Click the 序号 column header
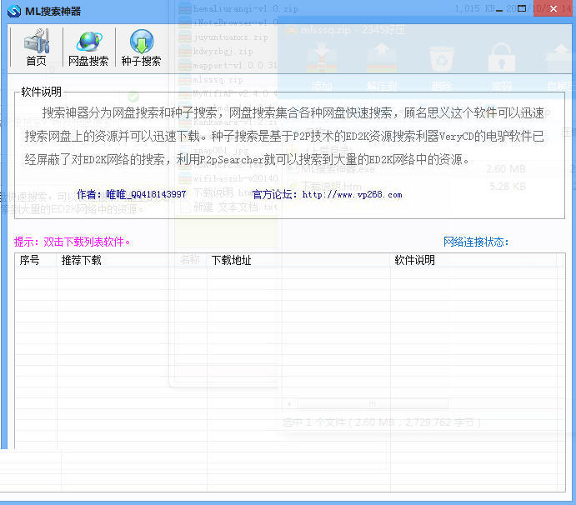The height and width of the screenshot is (505, 576). coord(30,261)
